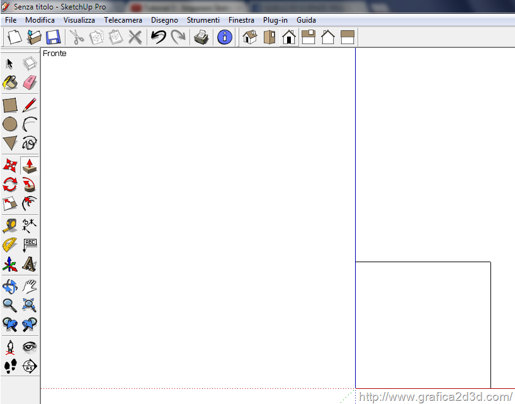Open the Telecamera menu
Screen dimensions: 515x404
pyautogui.click(x=123, y=20)
